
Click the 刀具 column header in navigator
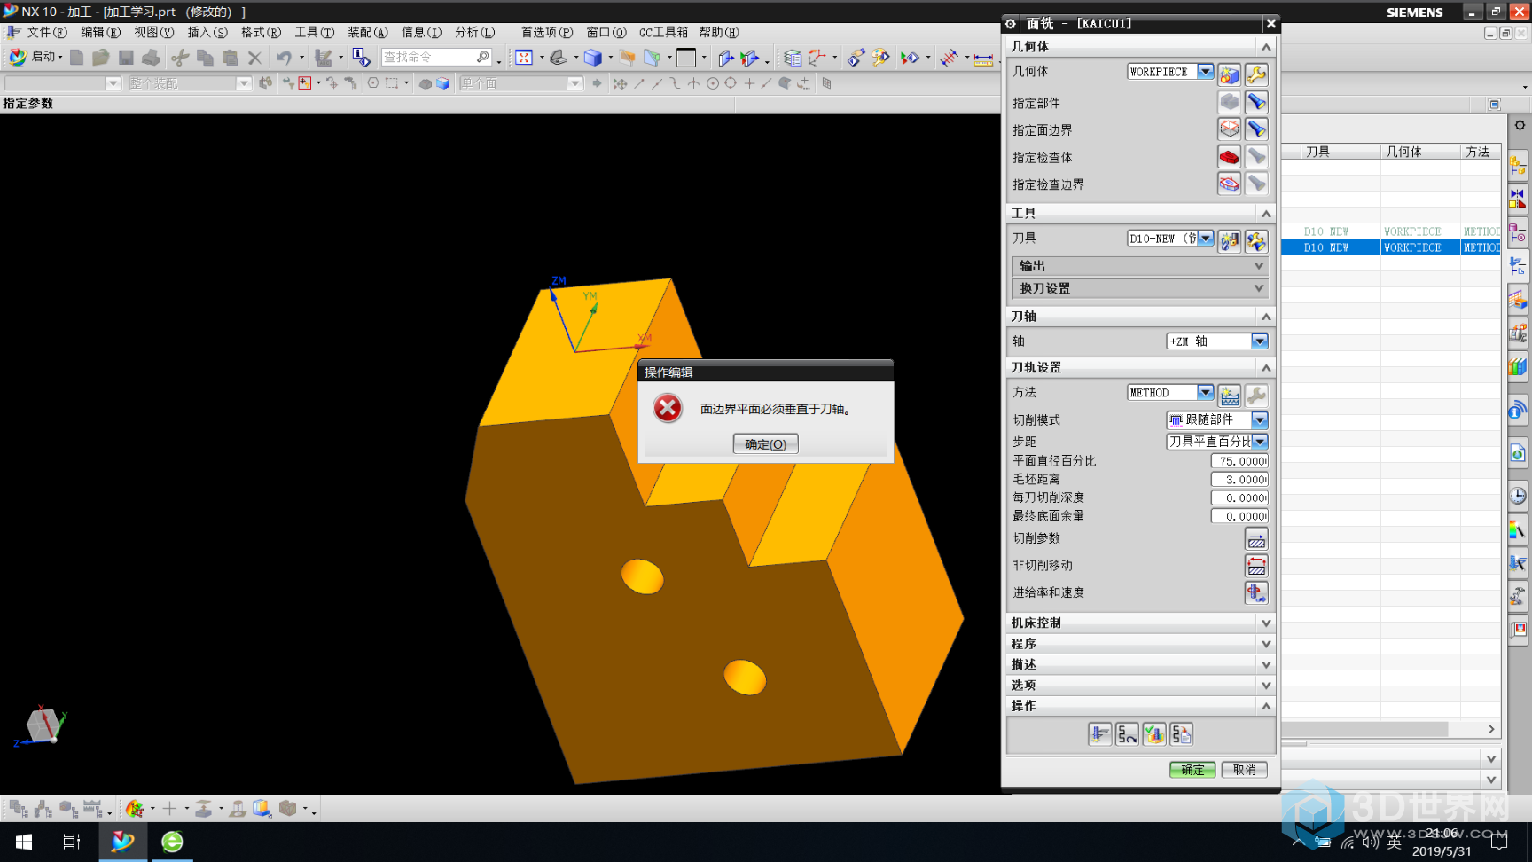click(1340, 152)
